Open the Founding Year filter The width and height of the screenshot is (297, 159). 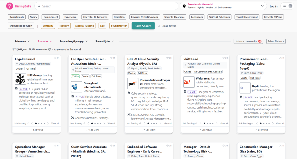tap(119, 26)
